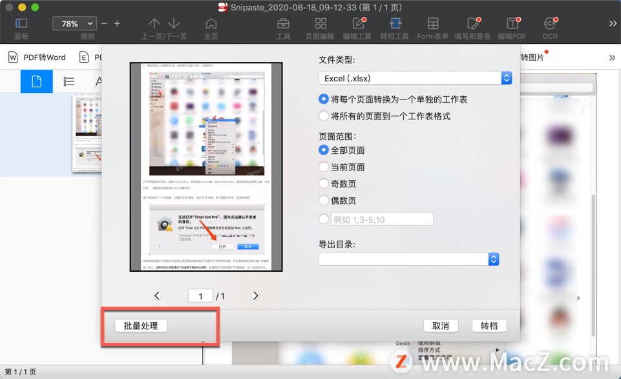Image resolution: width=621 pixels, height=379 pixels.
Task: Open the Edit PDF icon
Action: (x=513, y=23)
